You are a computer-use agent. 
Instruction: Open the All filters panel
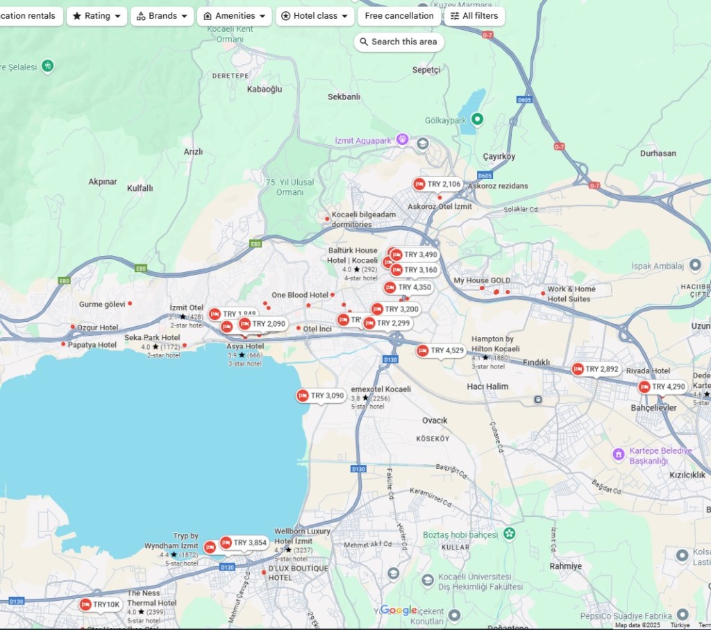(x=474, y=16)
